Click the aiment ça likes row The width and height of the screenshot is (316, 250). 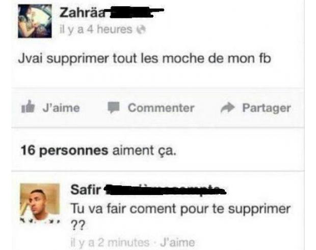157,151
